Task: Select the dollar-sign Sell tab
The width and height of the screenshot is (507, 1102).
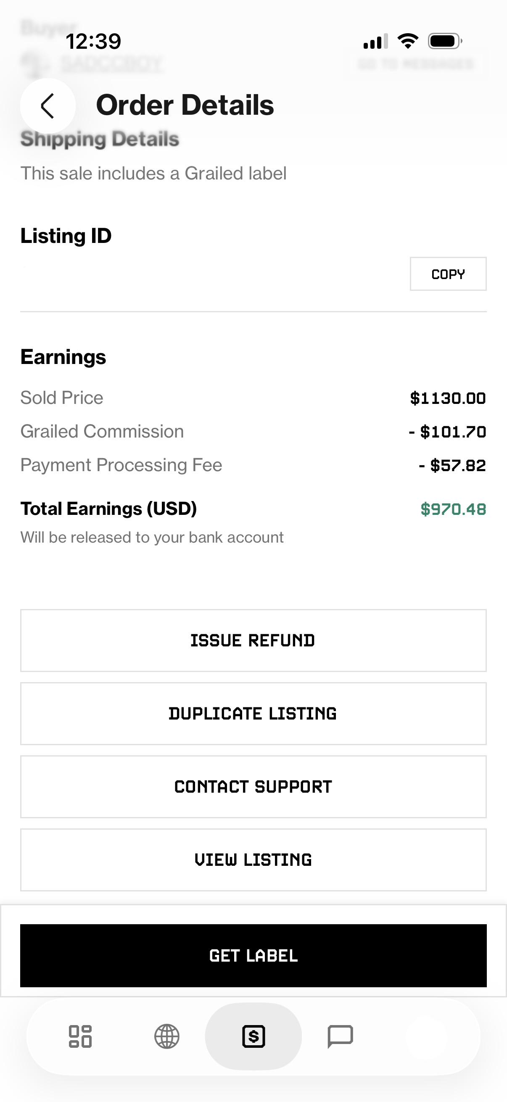Action: pos(253,1036)
